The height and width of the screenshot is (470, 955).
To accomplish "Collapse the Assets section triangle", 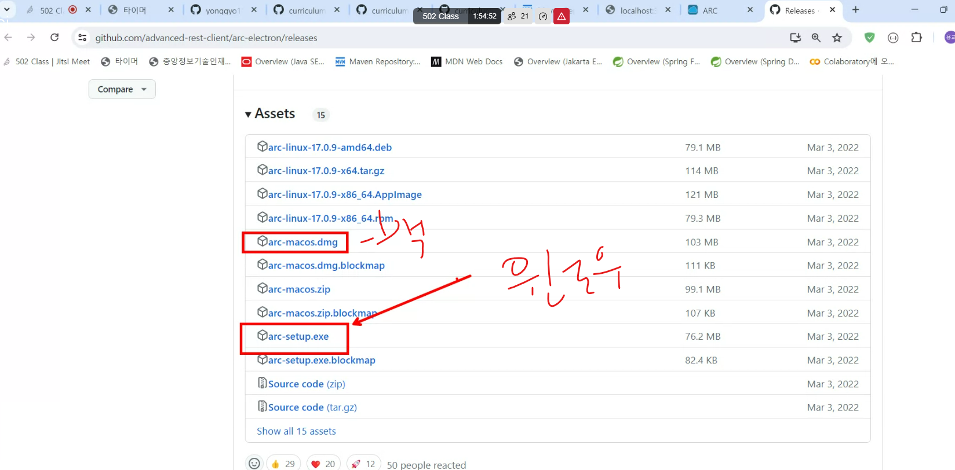I will pos(248,114).
